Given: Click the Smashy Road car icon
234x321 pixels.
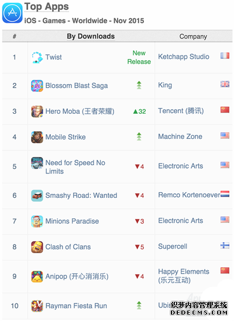Looking at the screenshot, I should 37,196.
